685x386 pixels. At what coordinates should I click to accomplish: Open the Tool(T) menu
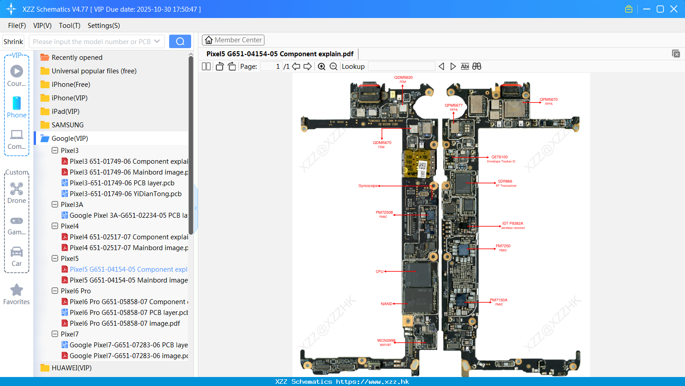(x=69, y=26)
